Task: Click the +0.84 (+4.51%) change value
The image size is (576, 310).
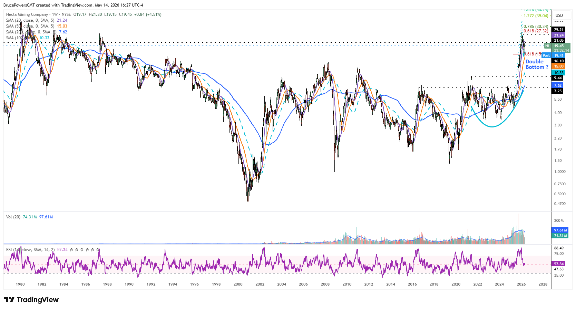Action: pyautogui.click(x=148, y=14)
